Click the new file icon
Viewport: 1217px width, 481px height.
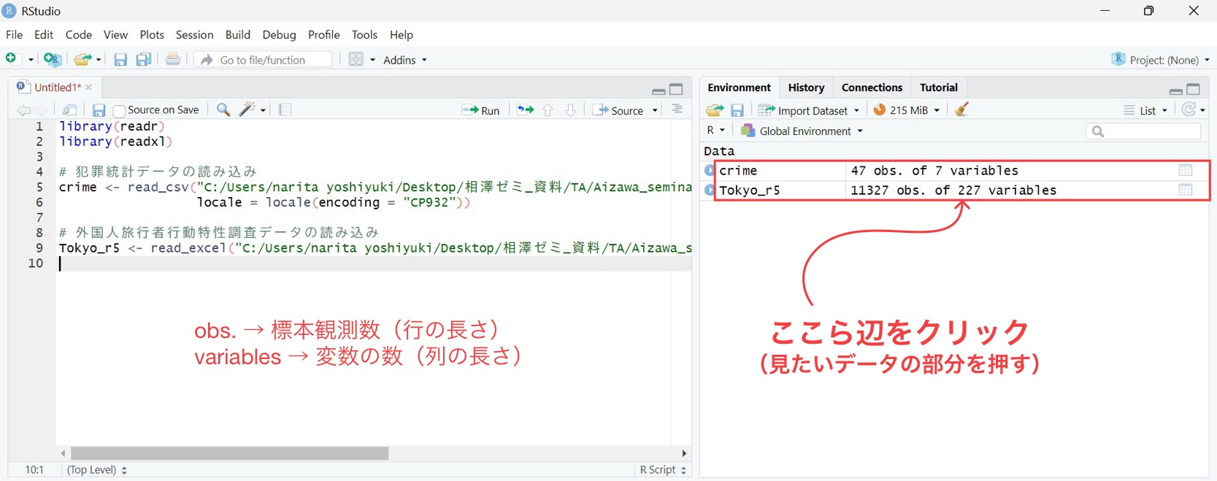point(11,59)
